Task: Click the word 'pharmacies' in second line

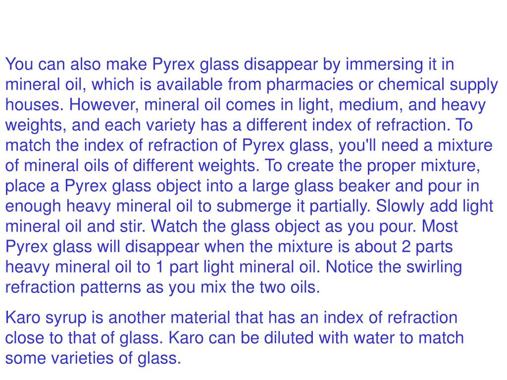Action: [310, 85]
